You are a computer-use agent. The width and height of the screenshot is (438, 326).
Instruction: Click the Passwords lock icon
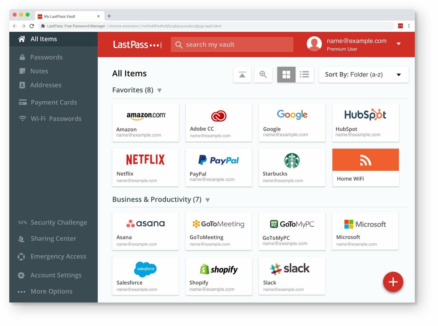point(22,57)
